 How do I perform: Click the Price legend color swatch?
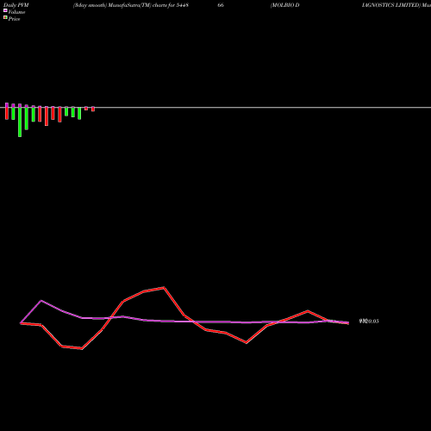tap(5, 17)
